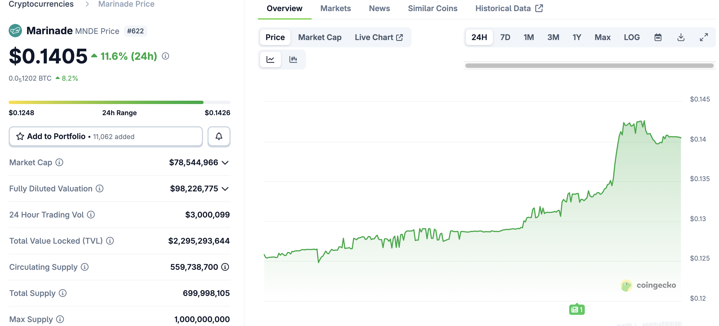The image size is (719, 326).
Task: Open the News tab
Action: coord(379,8)
